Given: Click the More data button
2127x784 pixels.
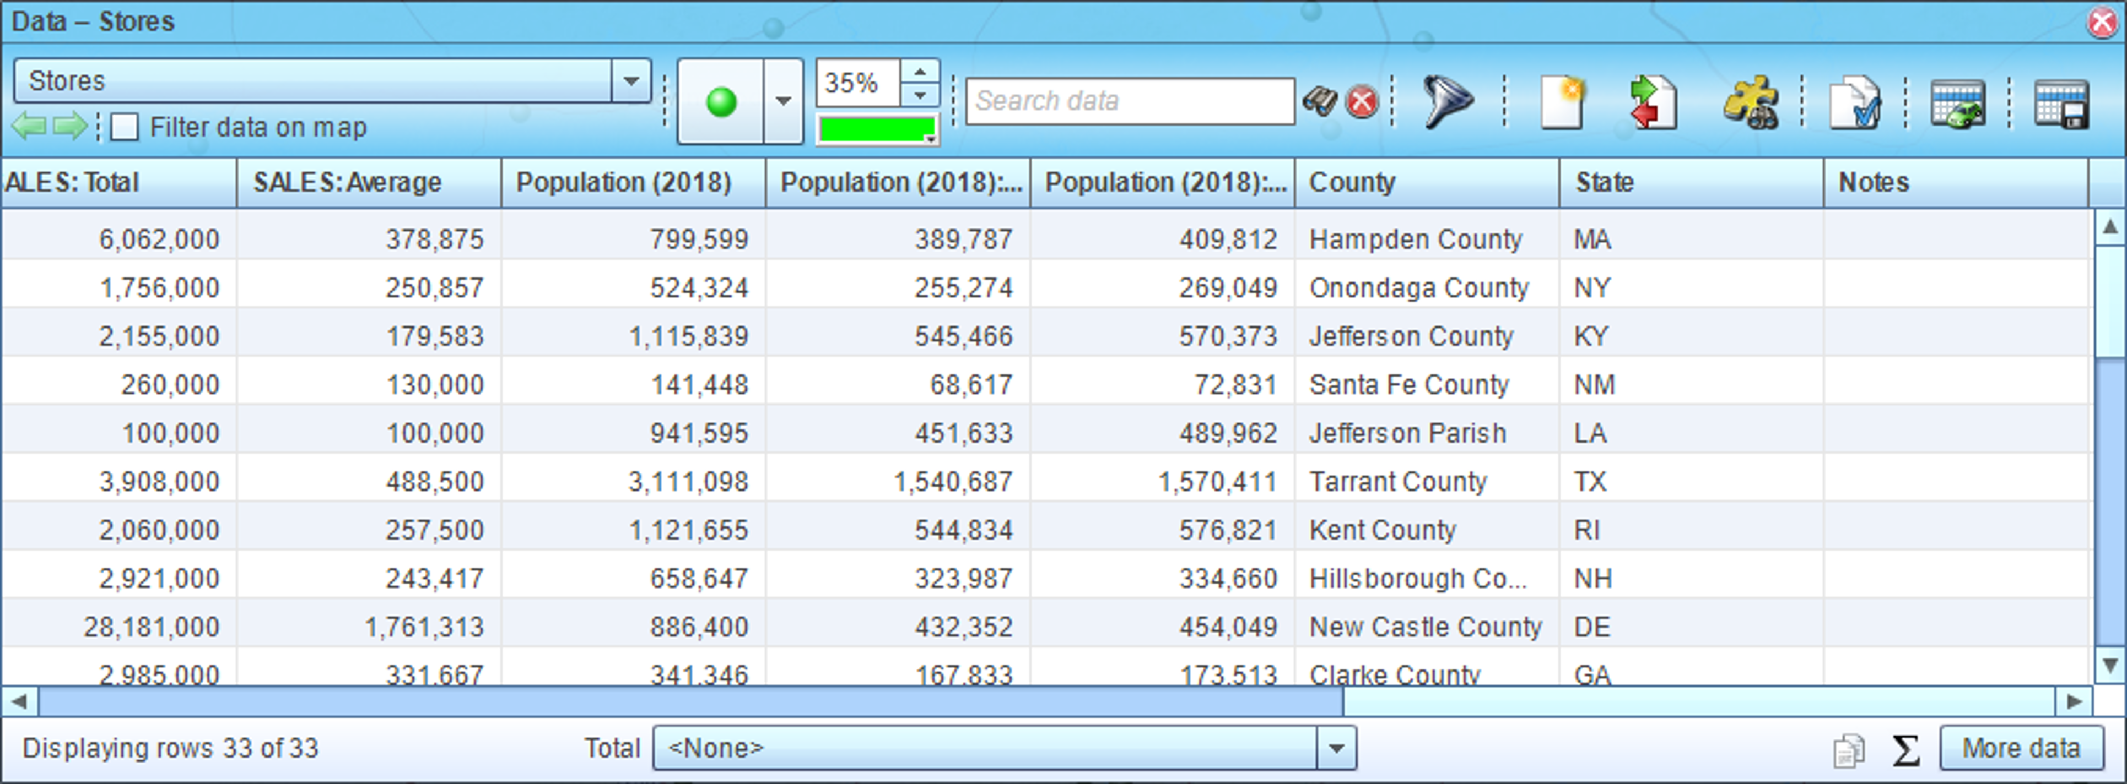Looking at the screenshot, I should click(2021, 749).
